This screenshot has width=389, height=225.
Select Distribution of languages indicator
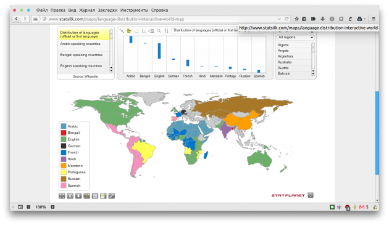point(84,35)
